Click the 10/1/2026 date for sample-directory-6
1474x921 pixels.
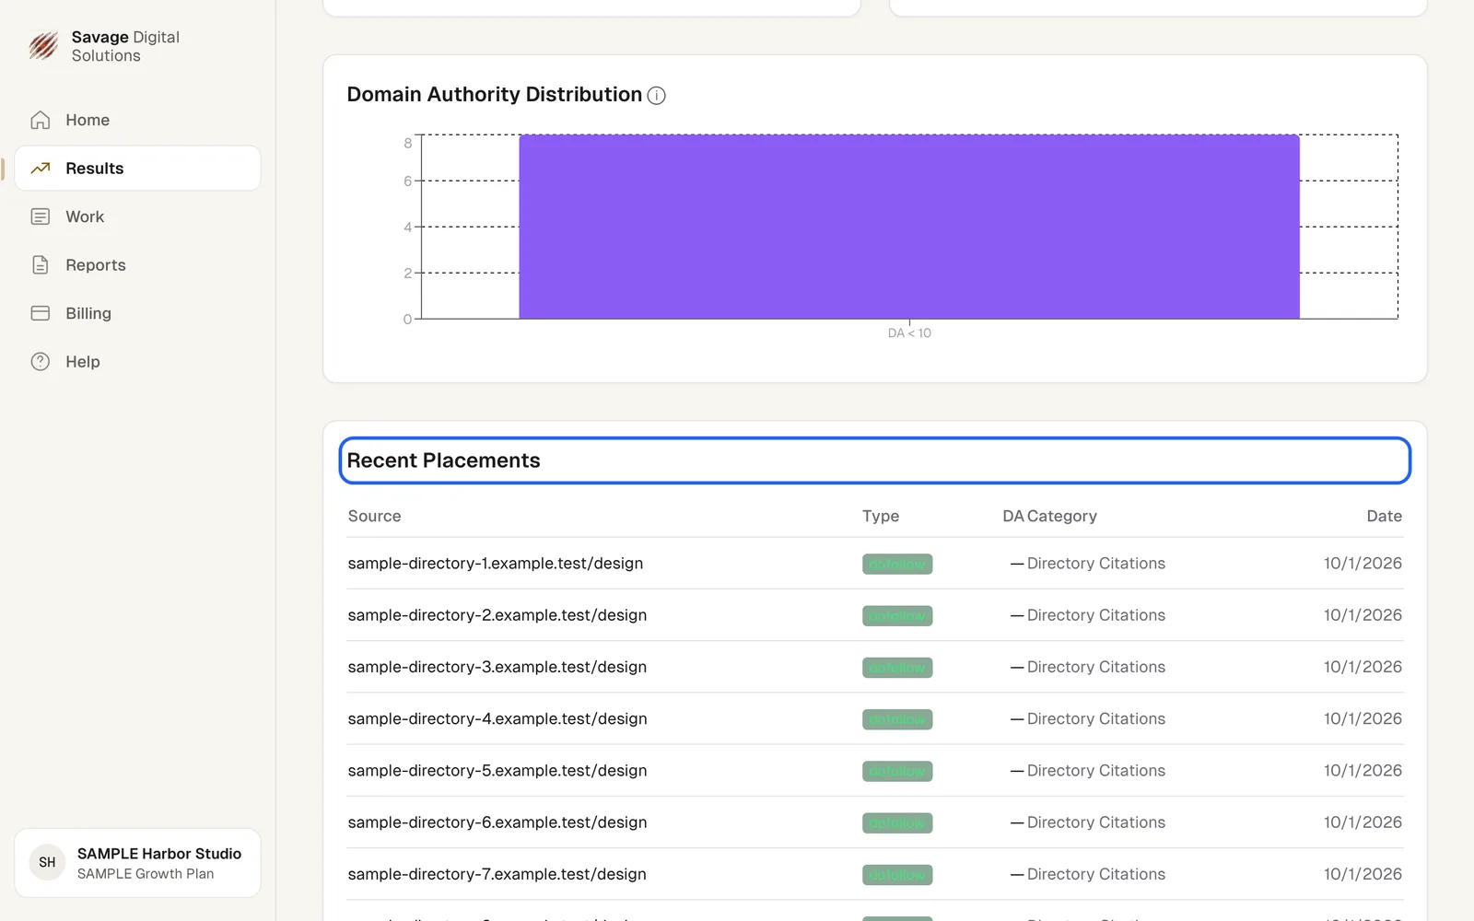click(x=1363, y=822)
